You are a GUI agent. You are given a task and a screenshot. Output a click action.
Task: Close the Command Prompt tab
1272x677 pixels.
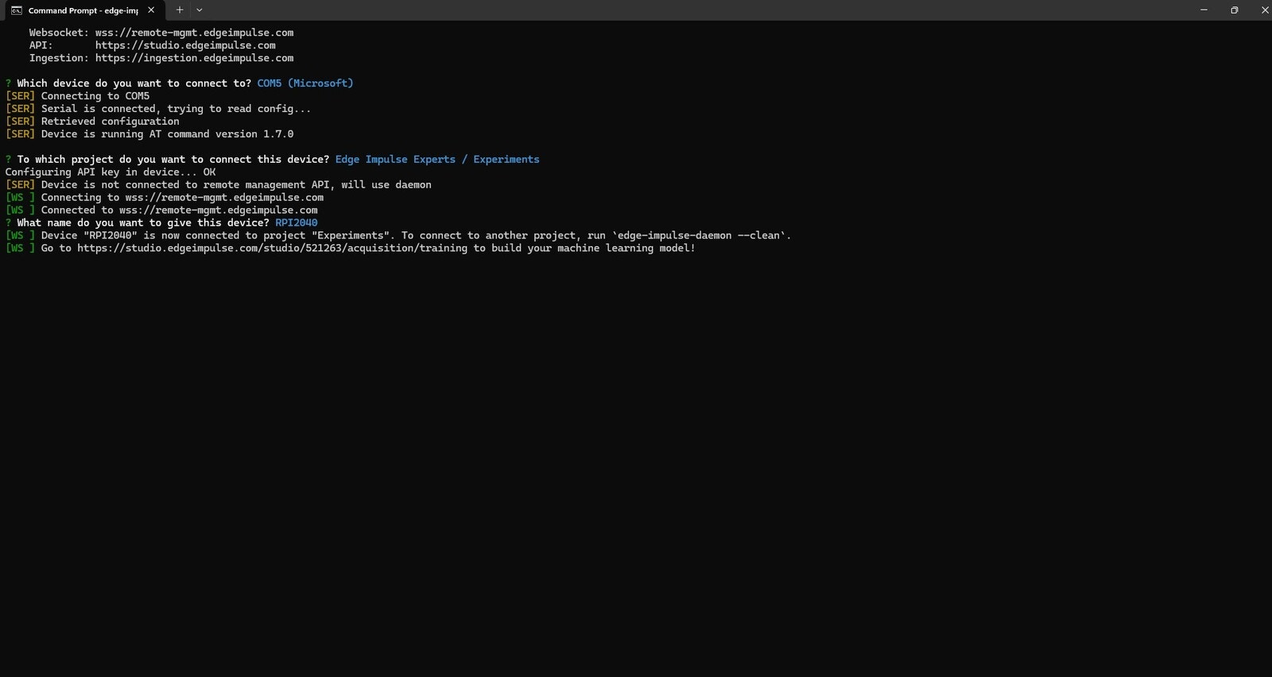151,10
